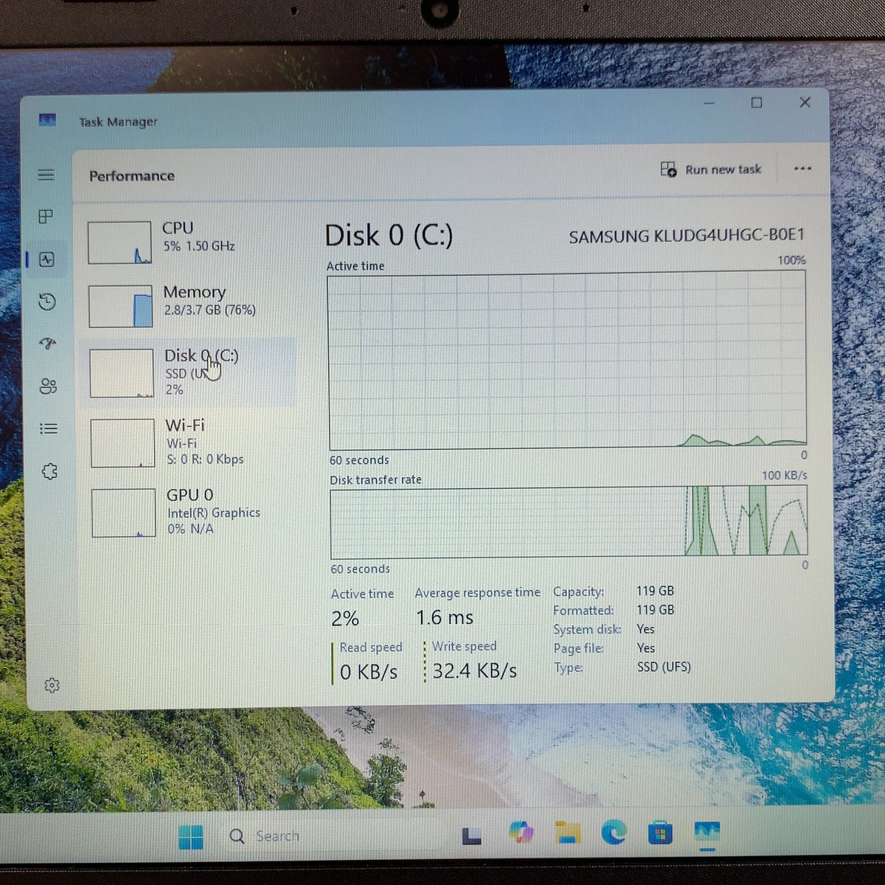Click the Disk active time graph

click(x=567, y=360)
